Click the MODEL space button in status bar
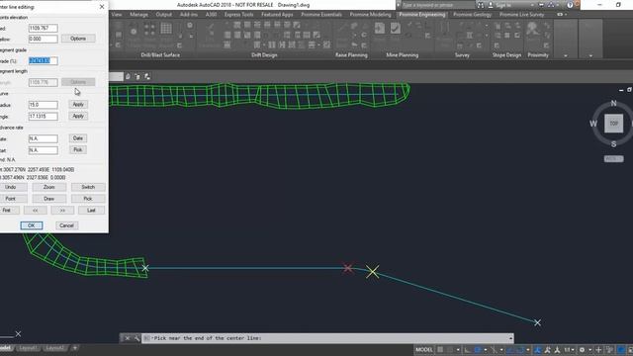The image size is (633, 356). point(424,349)
